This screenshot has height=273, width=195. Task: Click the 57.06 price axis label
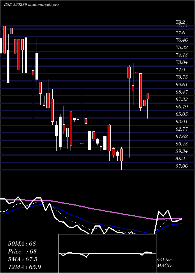point(182,166)
